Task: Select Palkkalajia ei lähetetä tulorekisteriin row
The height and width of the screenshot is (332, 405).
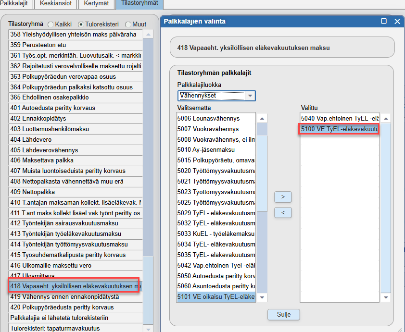Action: [x=76, y=318]
